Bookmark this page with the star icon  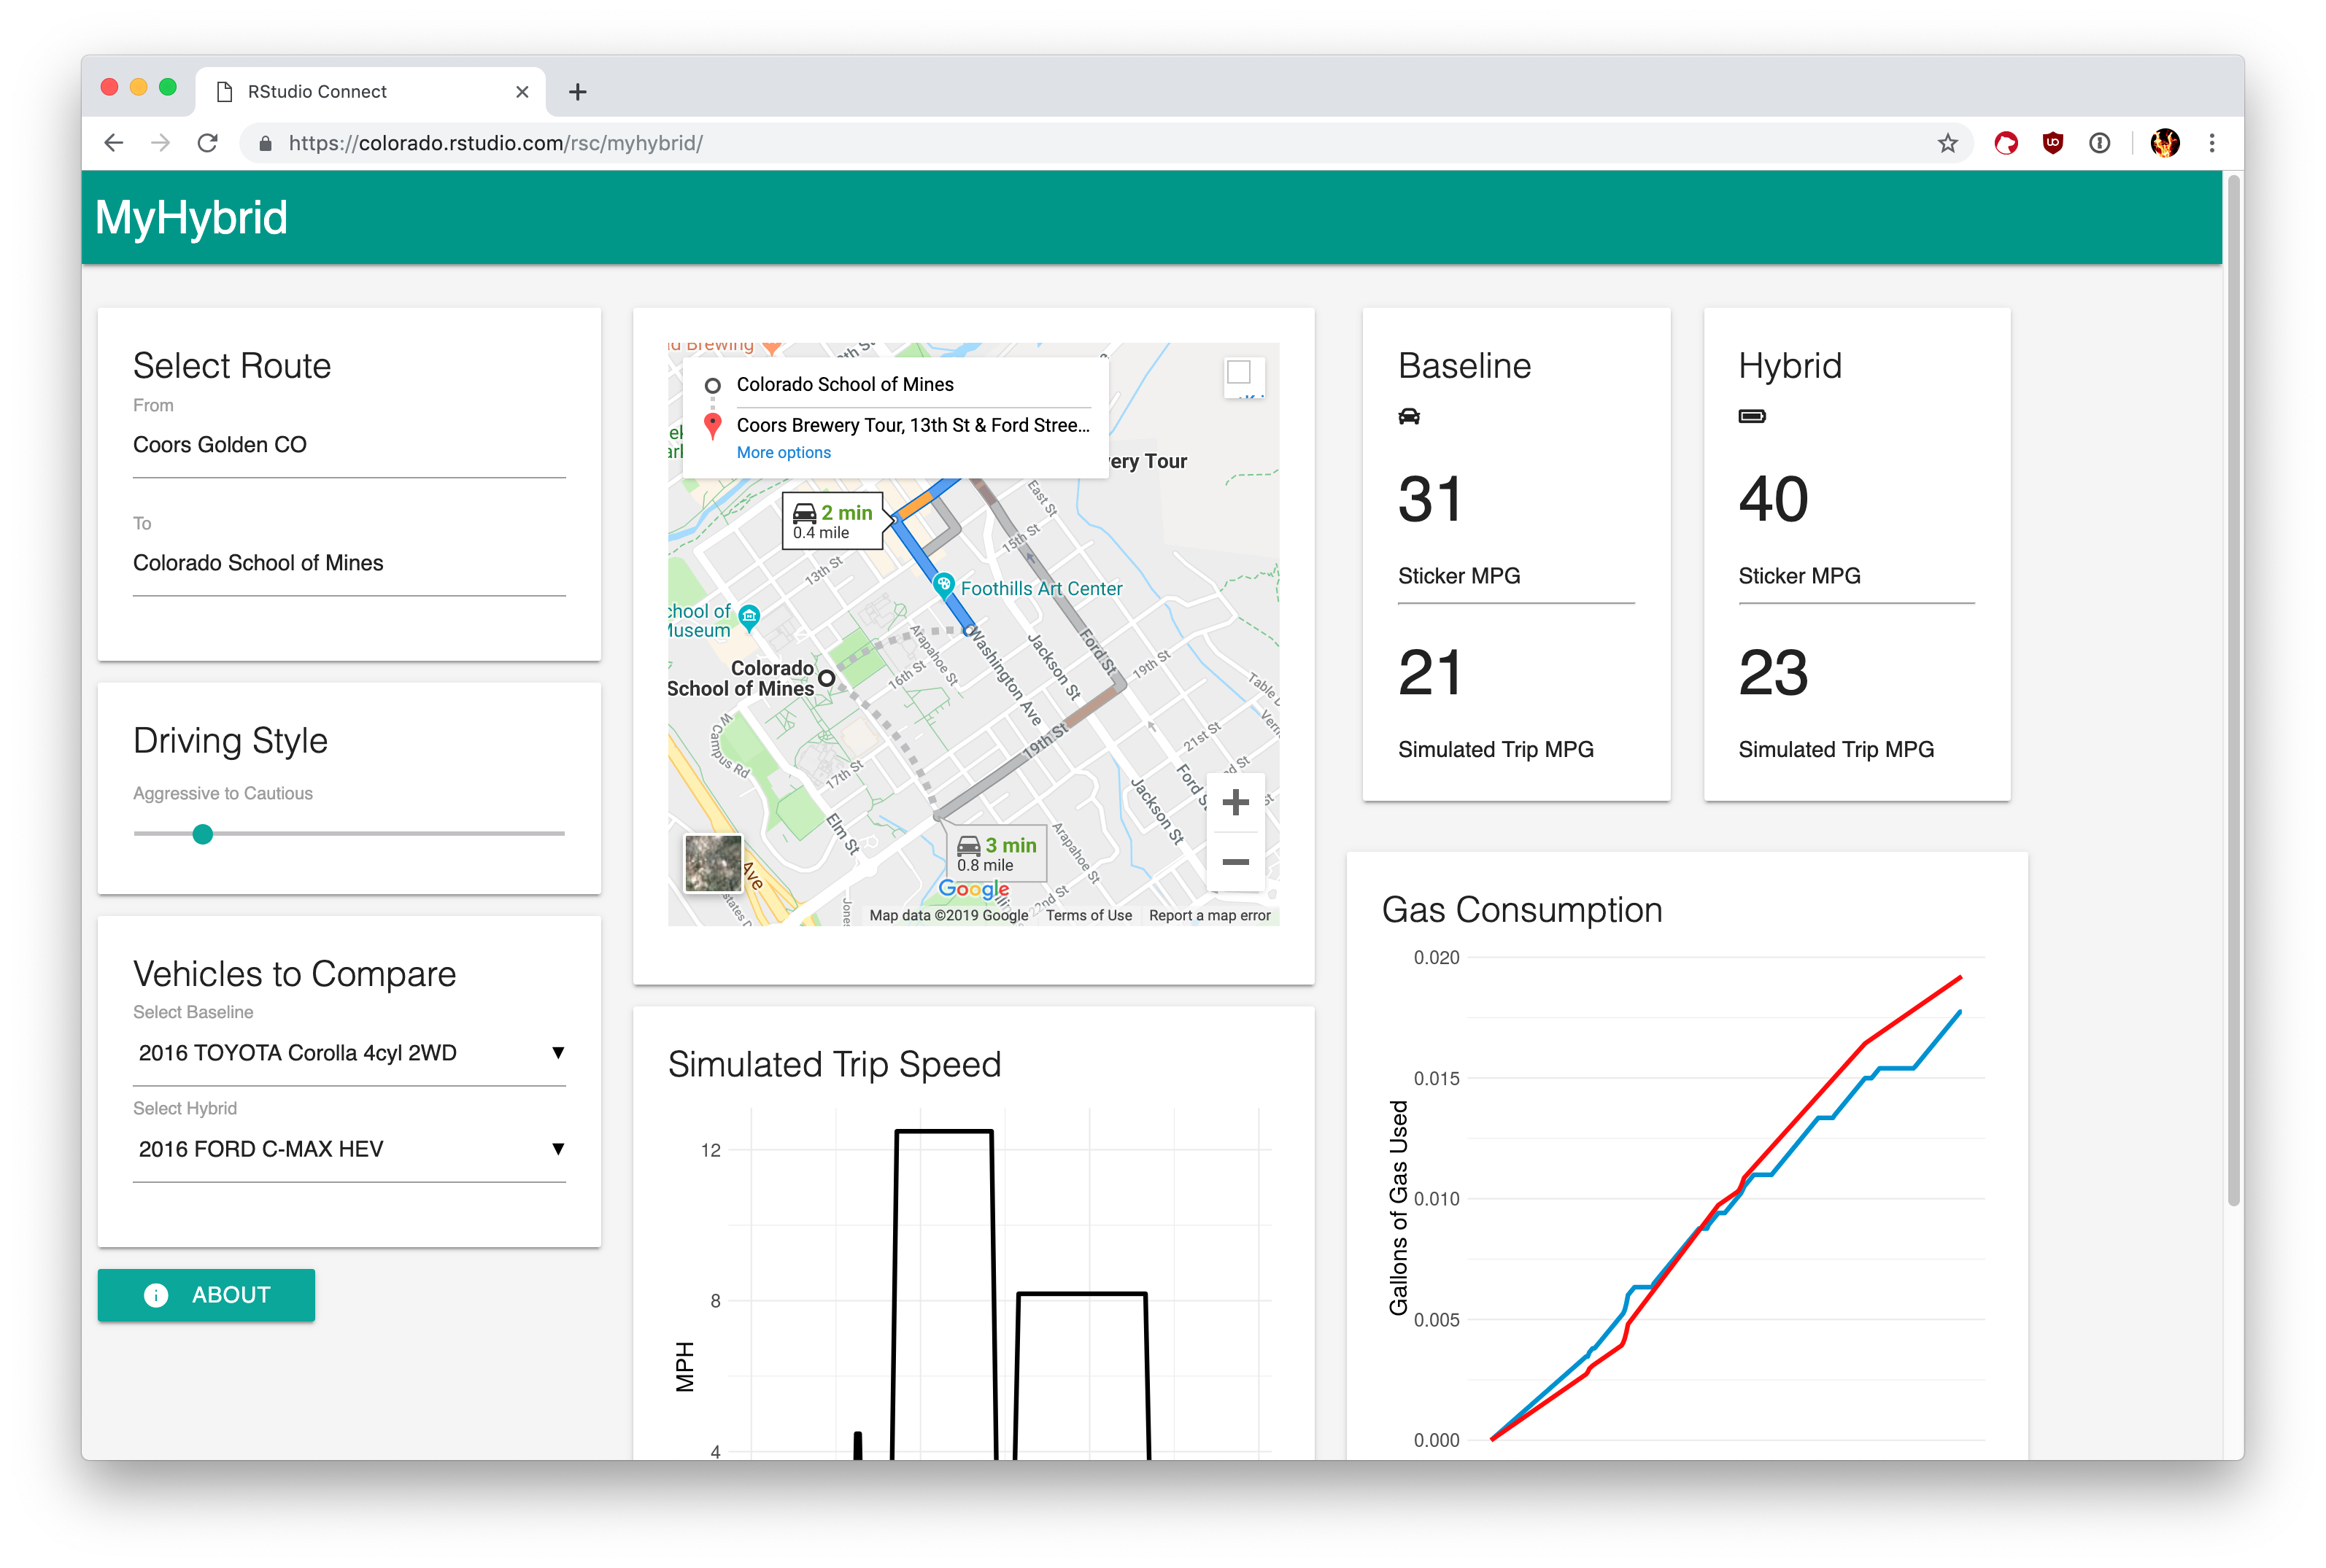click(1947, 143)
